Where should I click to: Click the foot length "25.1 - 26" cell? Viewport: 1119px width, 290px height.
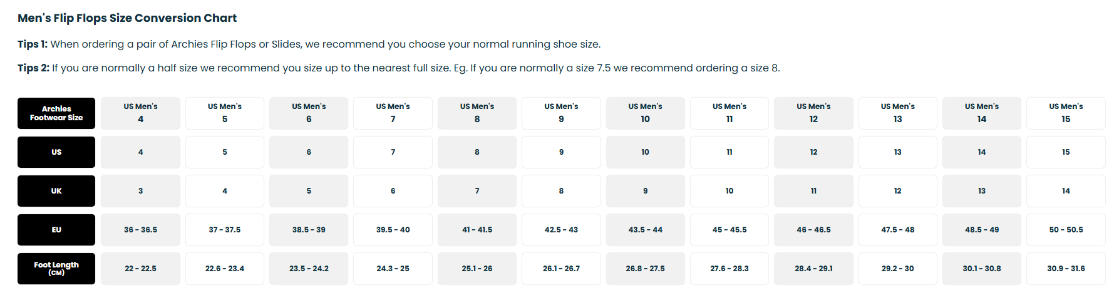click(477, 269)
